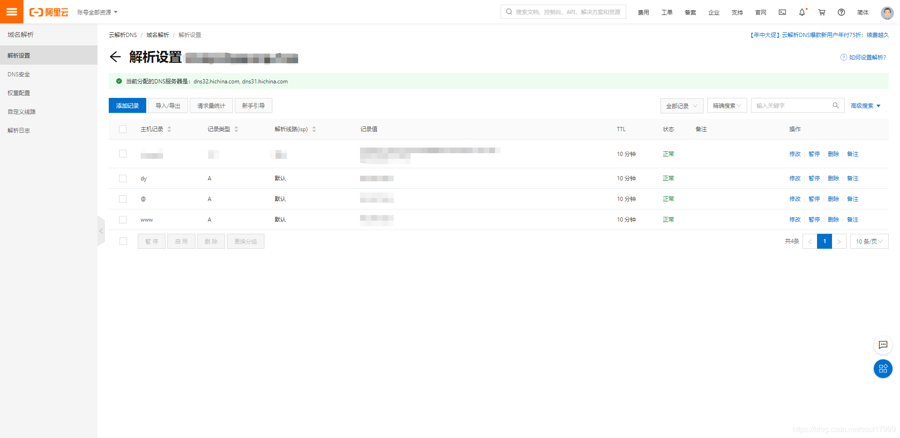Expand the 高级搜索 options
Viewport: 900px width, 438px height.
point(866,106)
